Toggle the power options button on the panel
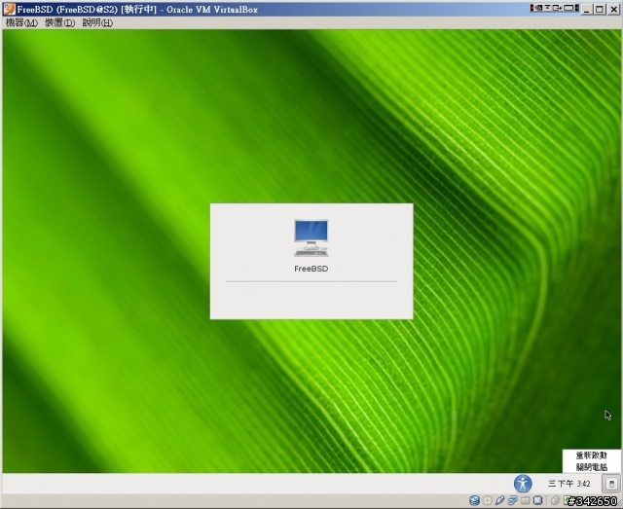Image resolution: width=623 pixels, height=509 pixels. pyautogui.click(x=611, y=484)
